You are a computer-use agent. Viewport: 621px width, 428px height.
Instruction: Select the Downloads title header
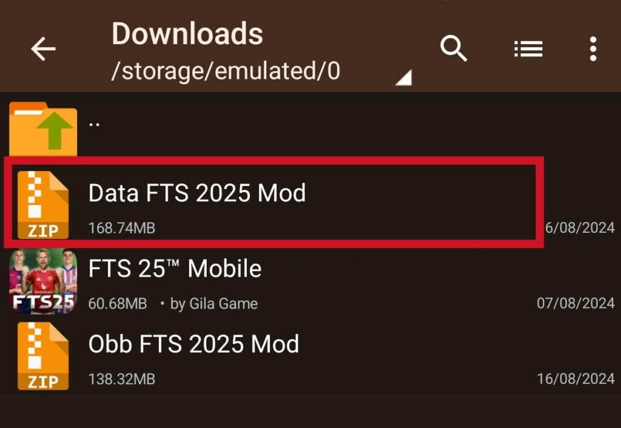coord(187,35)
